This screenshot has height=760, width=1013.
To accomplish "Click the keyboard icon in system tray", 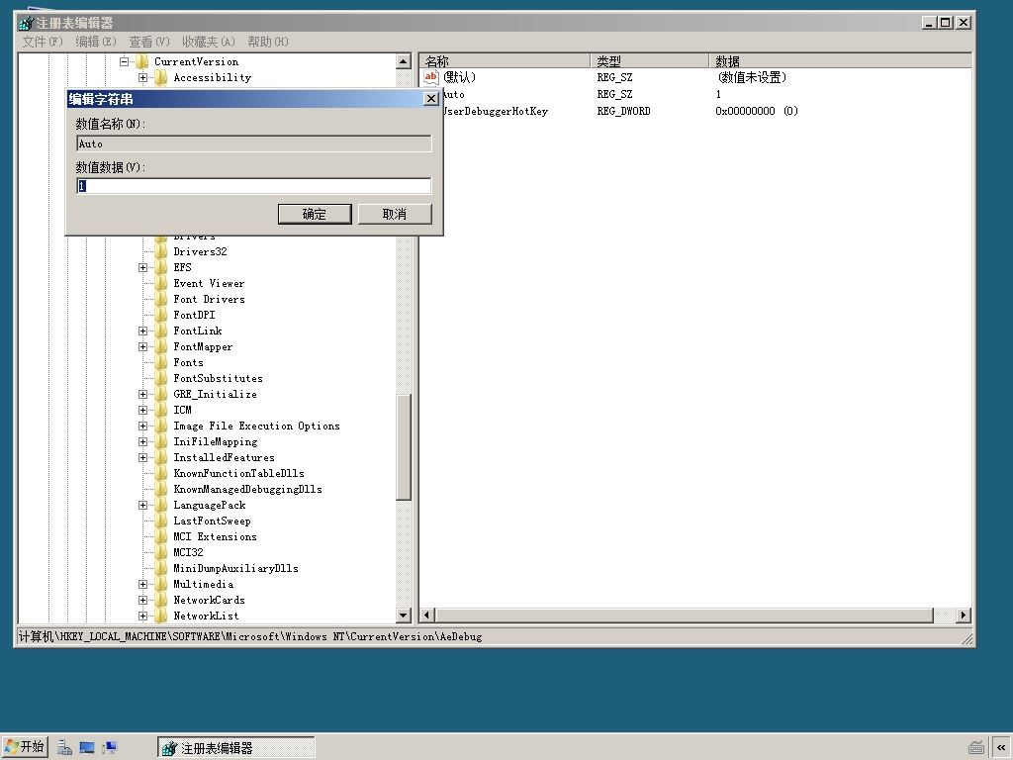I will point(976,748).
